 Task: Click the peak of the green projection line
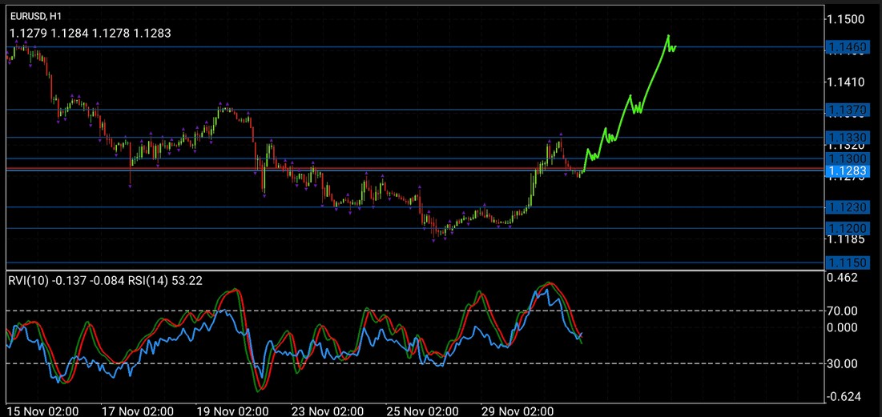click(x=668, y=36)
